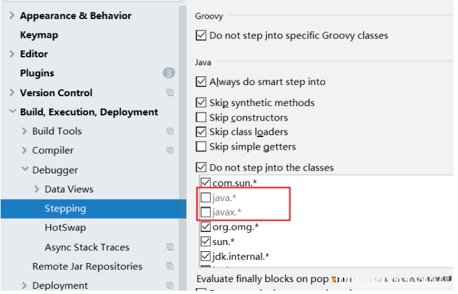
Task: Expand the Appearance & Behavior section
Action: [12, 16]
